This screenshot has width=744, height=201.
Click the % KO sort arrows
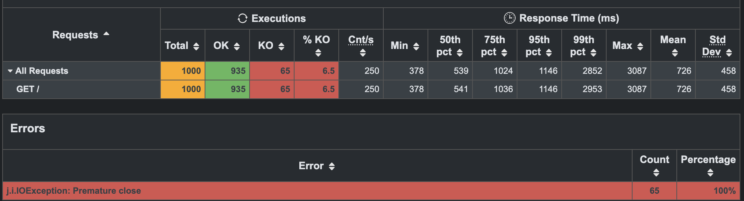[318, 53]
